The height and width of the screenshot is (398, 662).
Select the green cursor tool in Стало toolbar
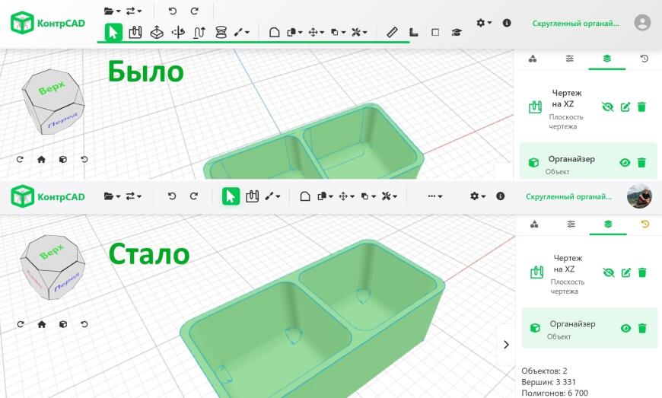(x=231, y=196)
